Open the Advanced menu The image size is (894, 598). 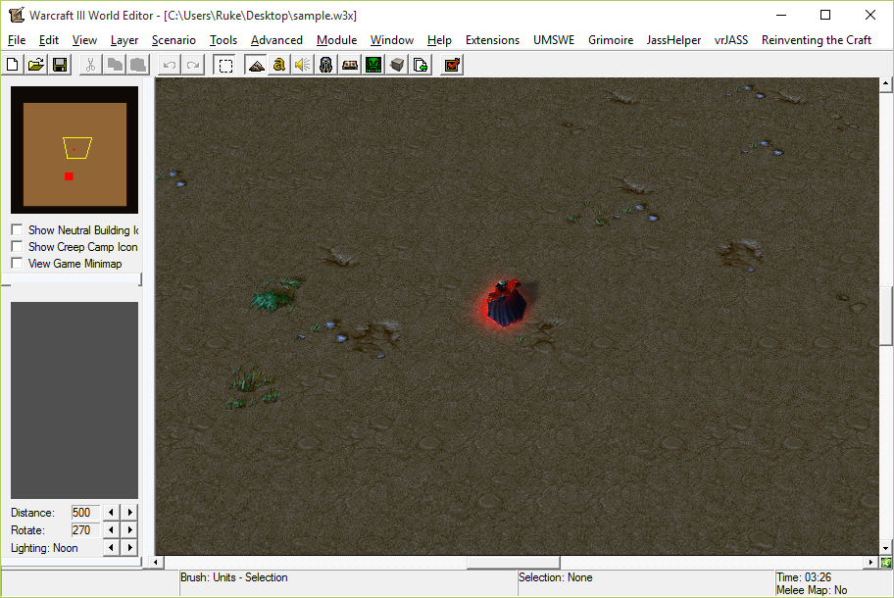coord(276,40)
